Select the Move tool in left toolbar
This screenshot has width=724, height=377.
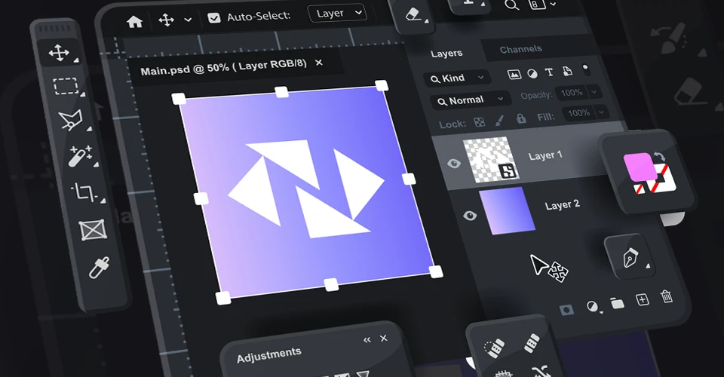click(x=59, y=53)
